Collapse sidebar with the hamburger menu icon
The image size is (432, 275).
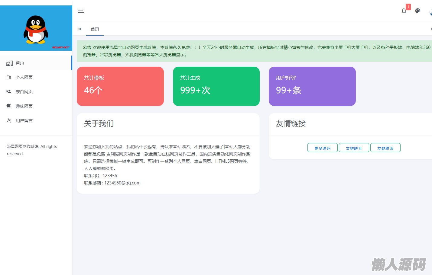click(x=81, y=11)
